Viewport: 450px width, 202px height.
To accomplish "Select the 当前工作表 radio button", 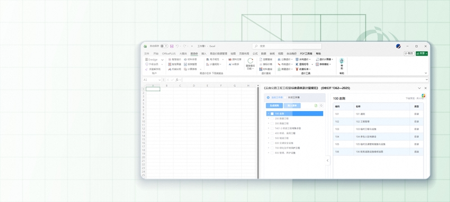I will (268, 98).
